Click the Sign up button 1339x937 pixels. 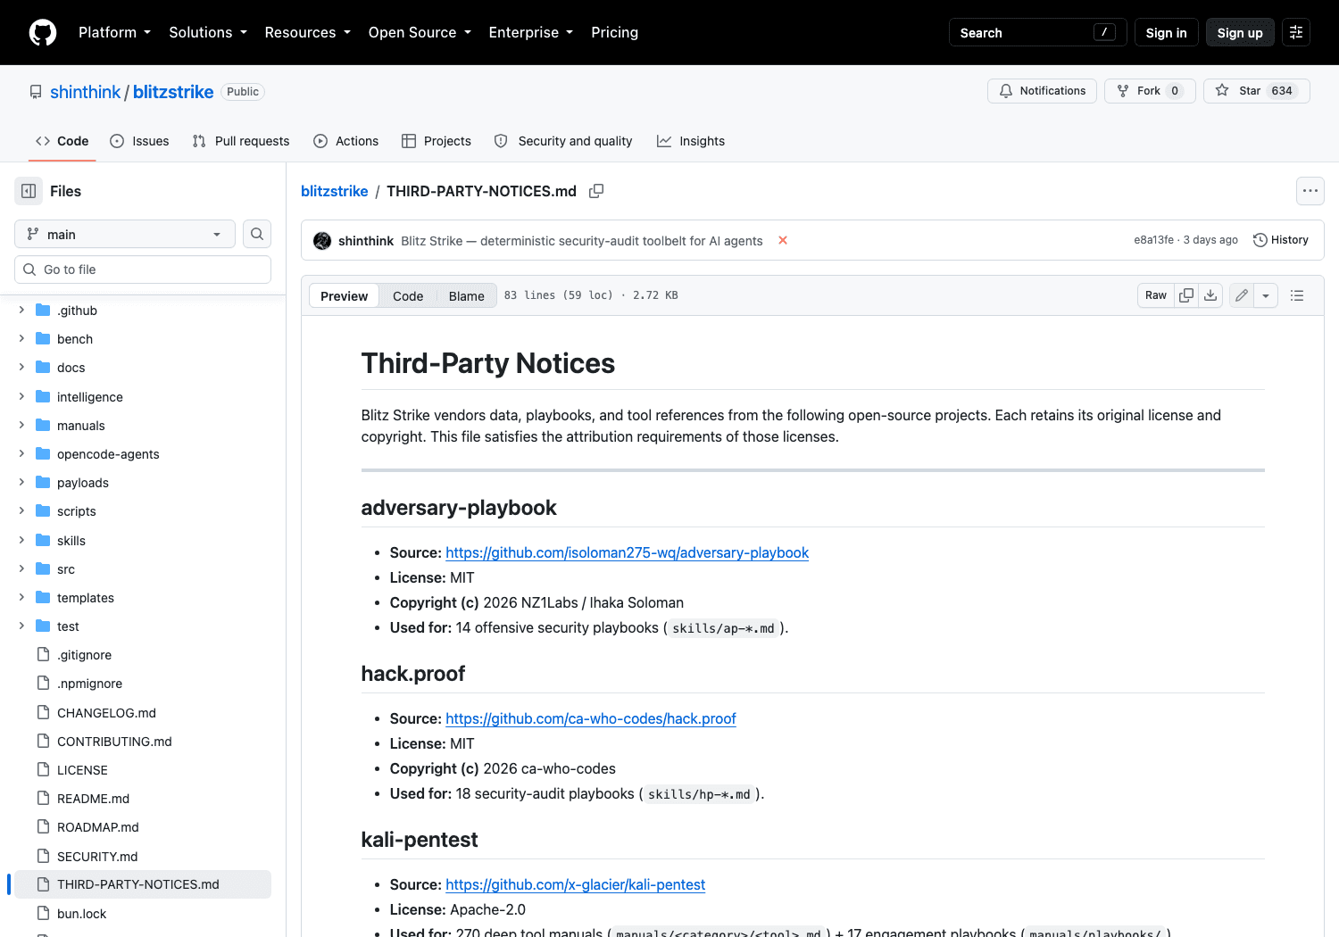[1240, 32]
